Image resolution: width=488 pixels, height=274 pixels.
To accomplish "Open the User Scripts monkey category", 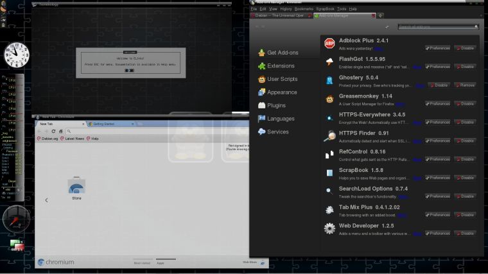I will click(277, 79).
